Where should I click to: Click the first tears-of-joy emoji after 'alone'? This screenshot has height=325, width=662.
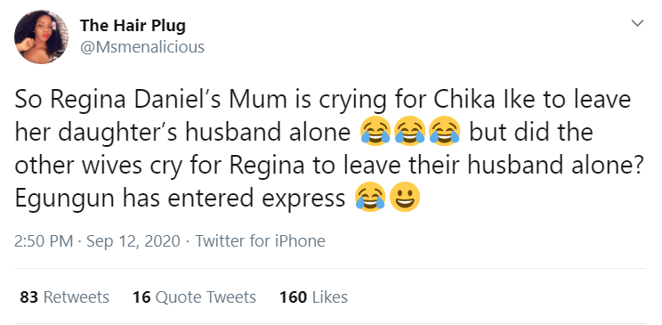coord(375,132)
